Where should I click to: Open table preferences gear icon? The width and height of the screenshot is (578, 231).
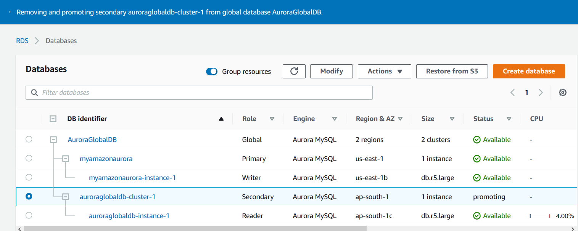[562, 92]
